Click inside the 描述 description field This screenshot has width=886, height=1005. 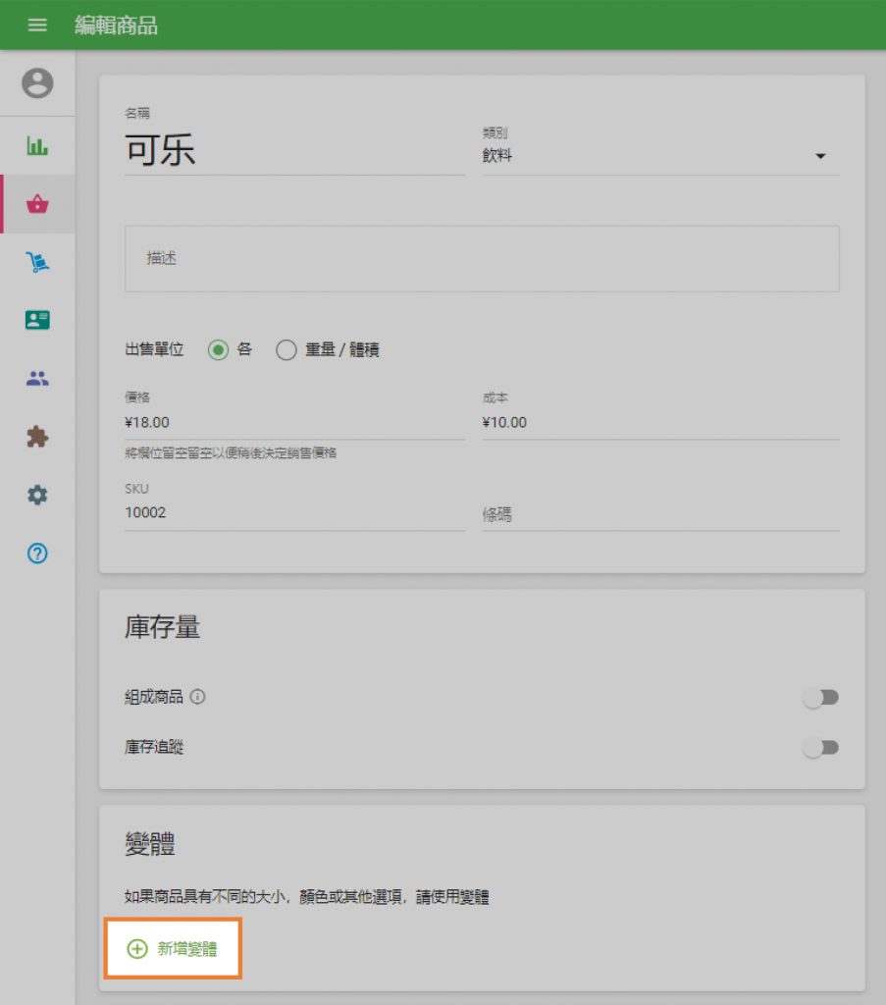[481, 258]
